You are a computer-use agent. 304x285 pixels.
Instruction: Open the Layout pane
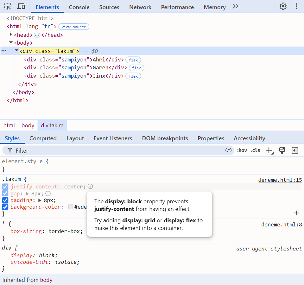point(75,138)
